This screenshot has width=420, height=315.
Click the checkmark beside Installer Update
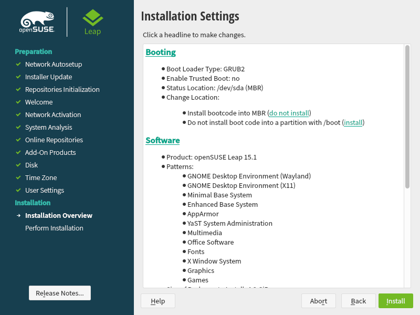[x=18, y=77]
